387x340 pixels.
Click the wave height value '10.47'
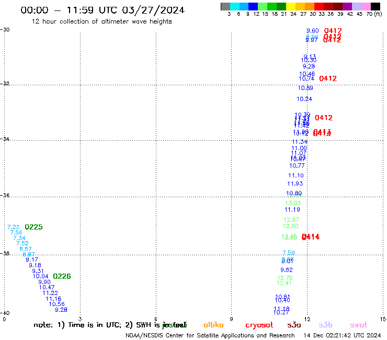(x=47, y=287)
